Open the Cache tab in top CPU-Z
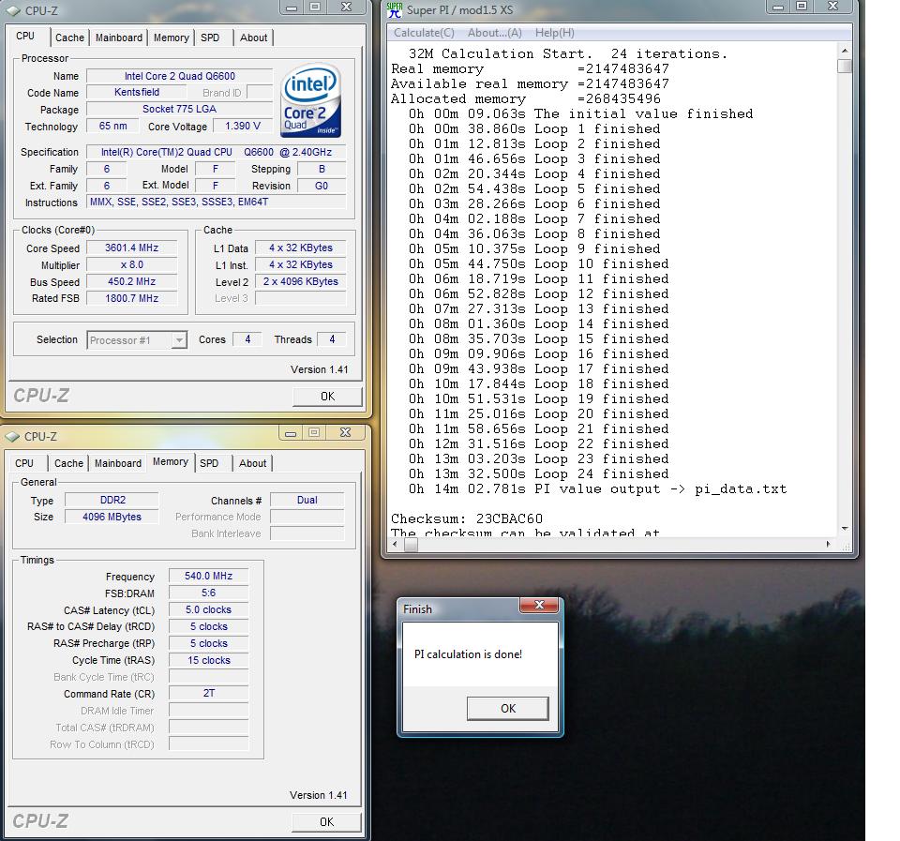The image size is (900, 841). coord(69,38)
